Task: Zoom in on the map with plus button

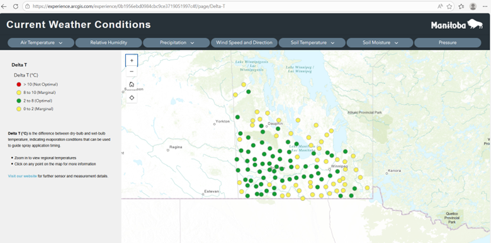Action: (132, 60)
